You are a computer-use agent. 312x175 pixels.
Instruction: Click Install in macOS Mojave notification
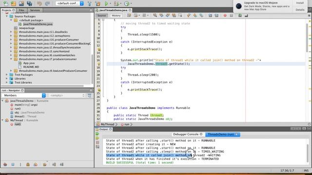coord(300,3)
